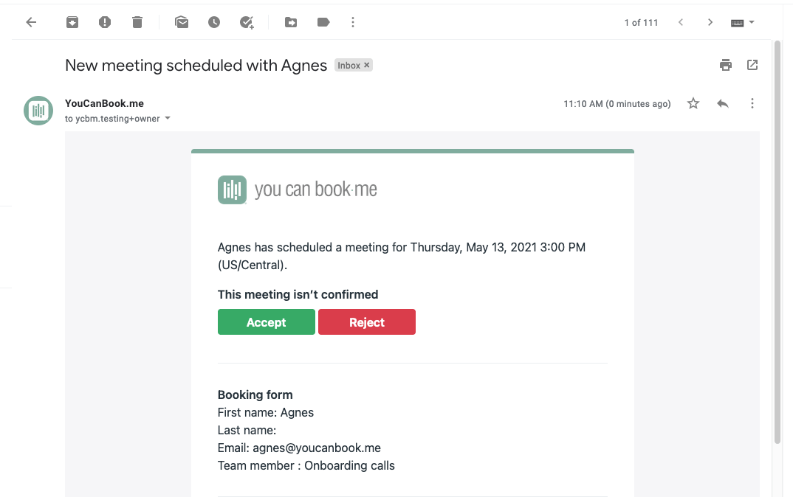Image resolution: width=793 pixels, height=497 pixels.
Task: Reply to the YouCanBook.me email
Action: point(722,103)
